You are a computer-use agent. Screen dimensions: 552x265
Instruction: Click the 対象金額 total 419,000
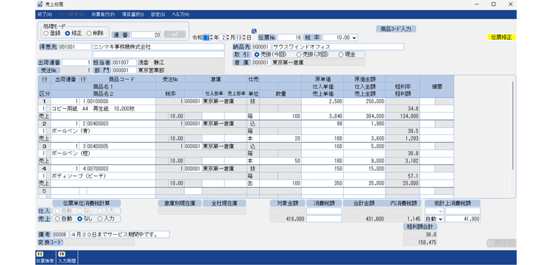click(288, 219)
